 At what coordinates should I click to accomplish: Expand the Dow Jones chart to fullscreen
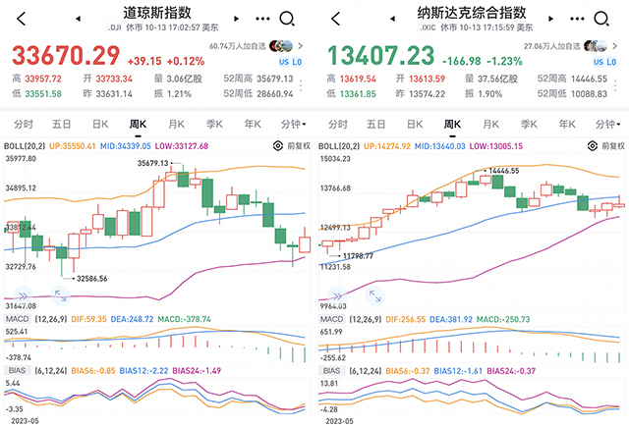coord(61,296)
